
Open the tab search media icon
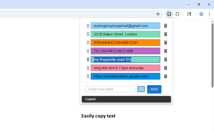(189, 14)
